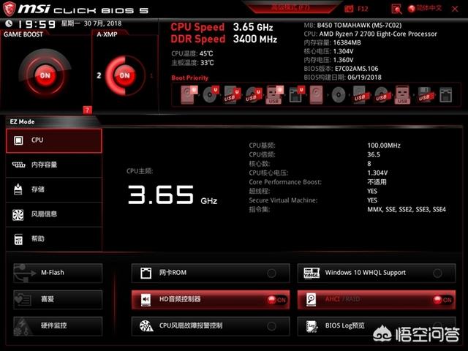Image resolution: width=468 pixels, height=351 pixels.
Task: Select legacy network boot icon at end of row
Action: click(x=445, y=95)
